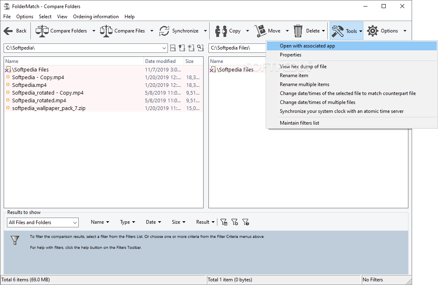Viewport: 438px width, 285px height.
Task: Choose Open with associated app
Action: pos(352,46)
